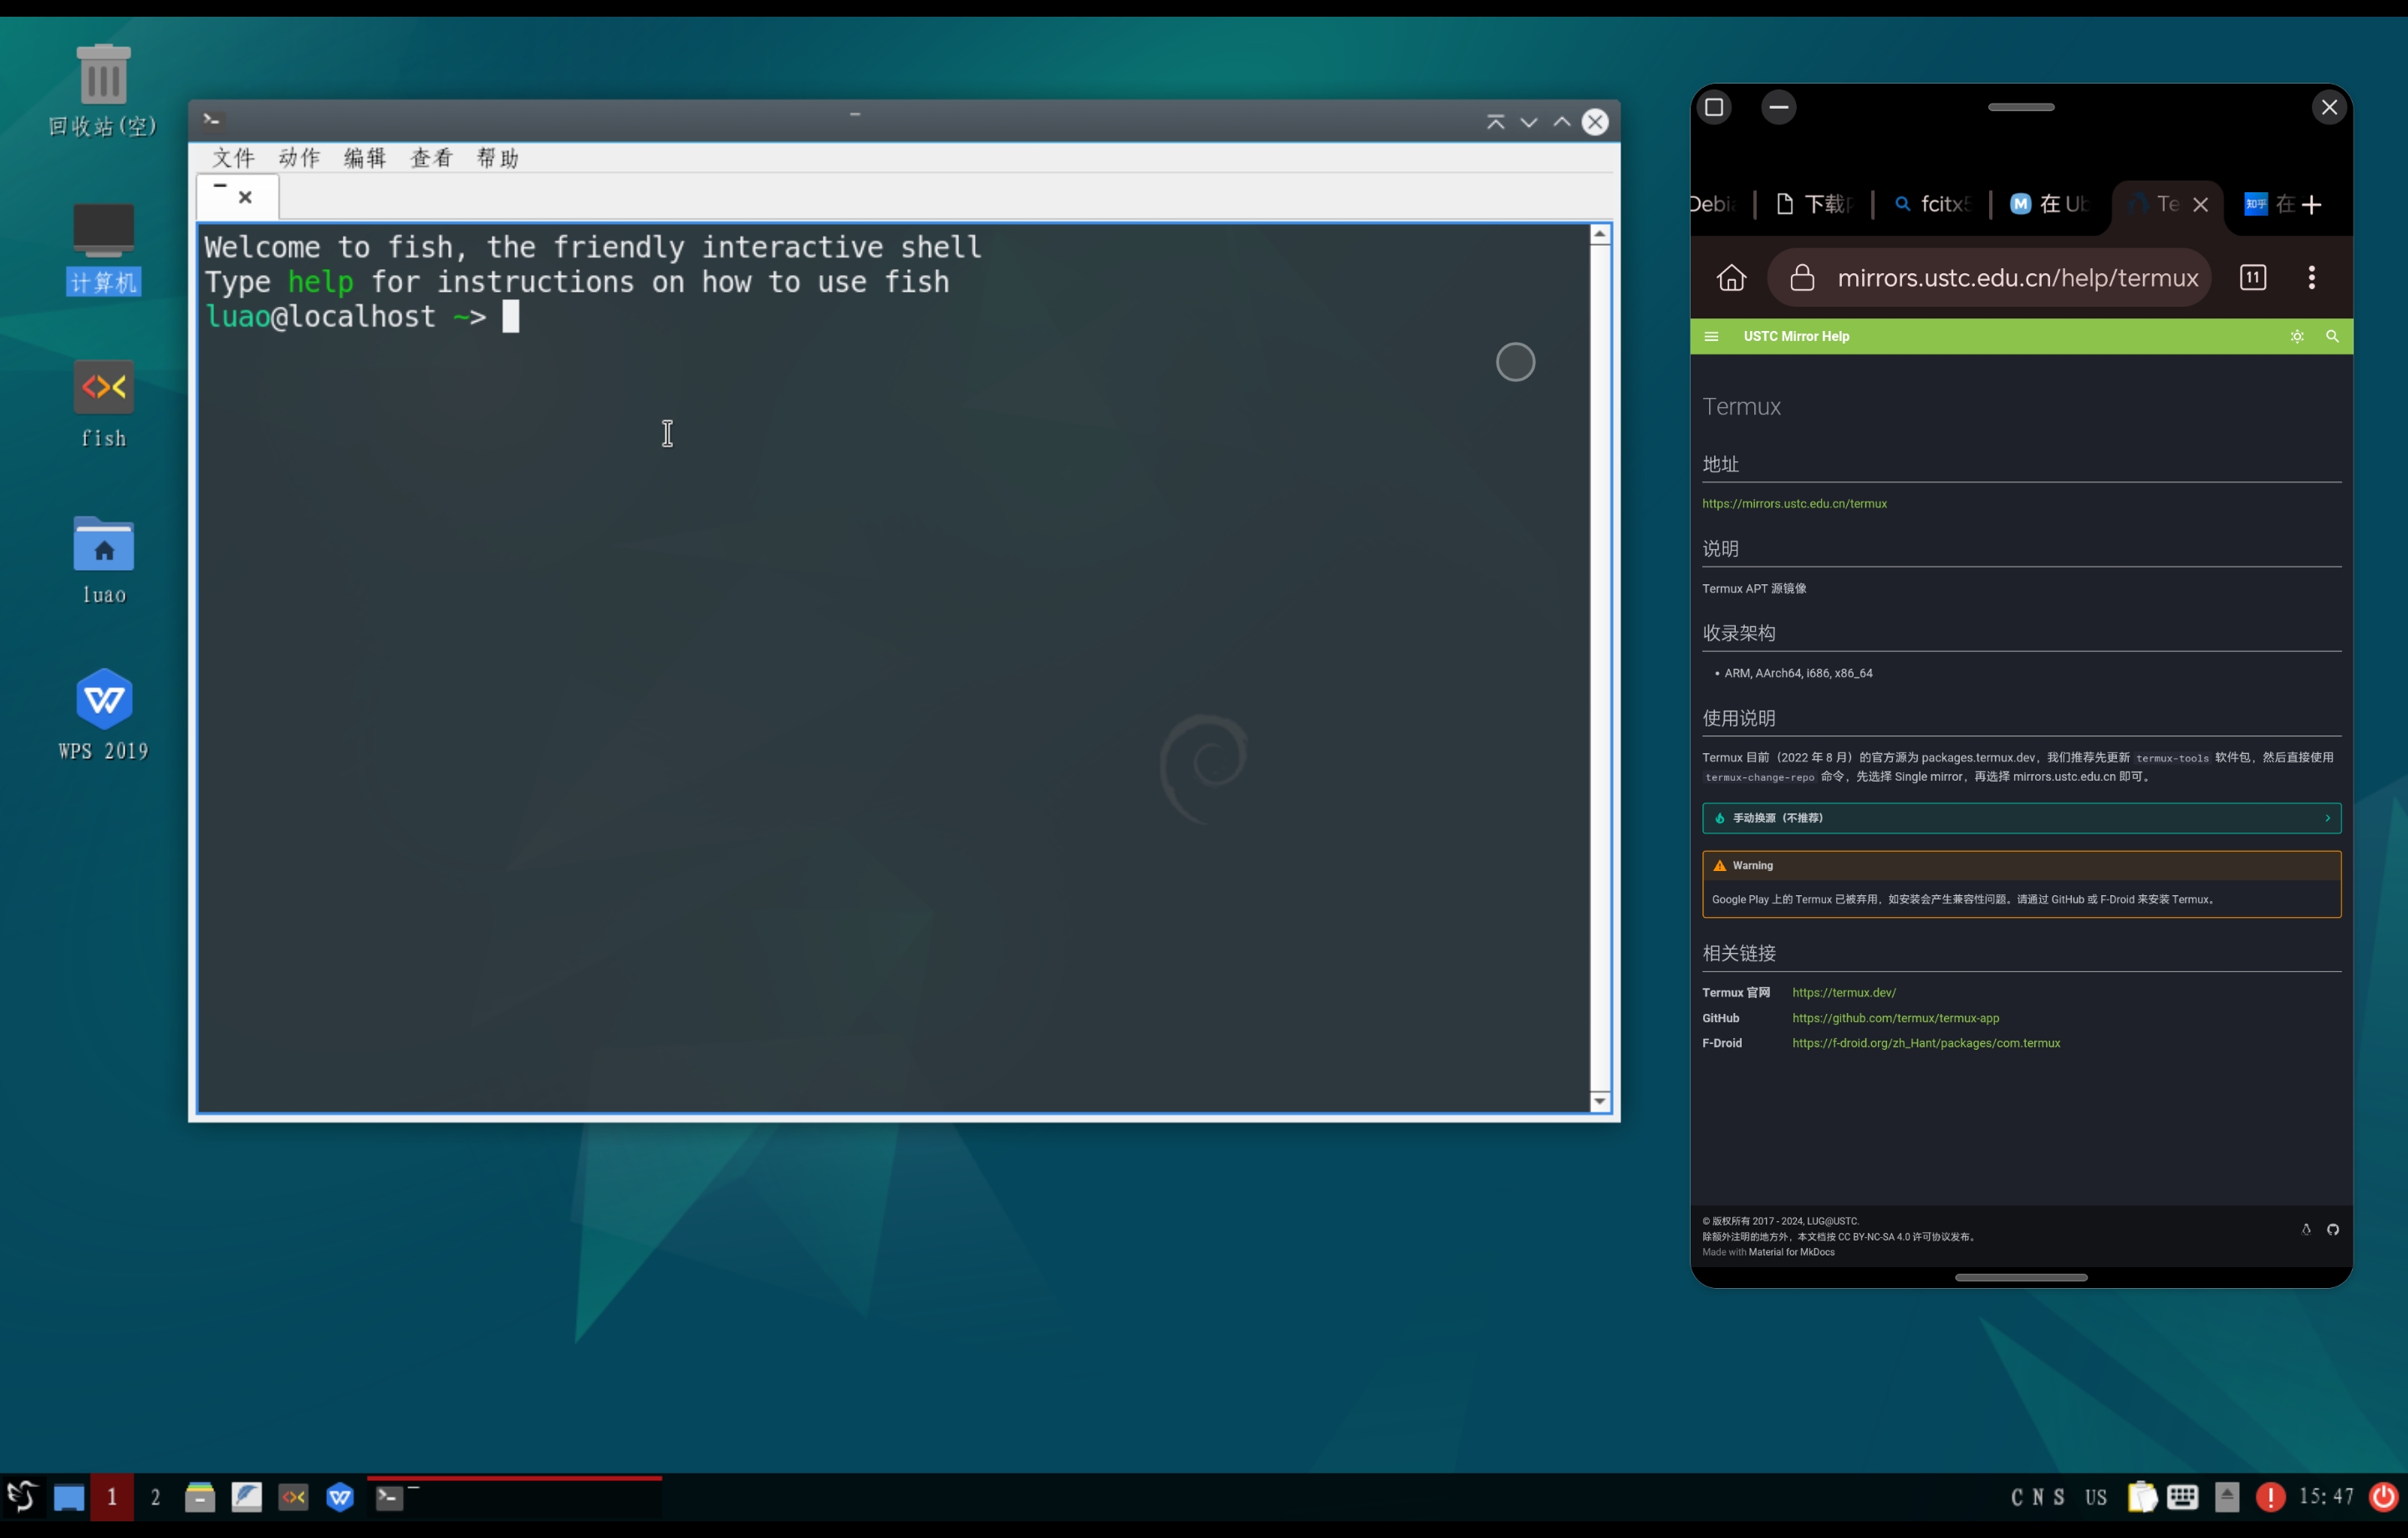Open the browser three-dot overflow menu
Screen dimensions: 2408x1538
point(2311,278)
